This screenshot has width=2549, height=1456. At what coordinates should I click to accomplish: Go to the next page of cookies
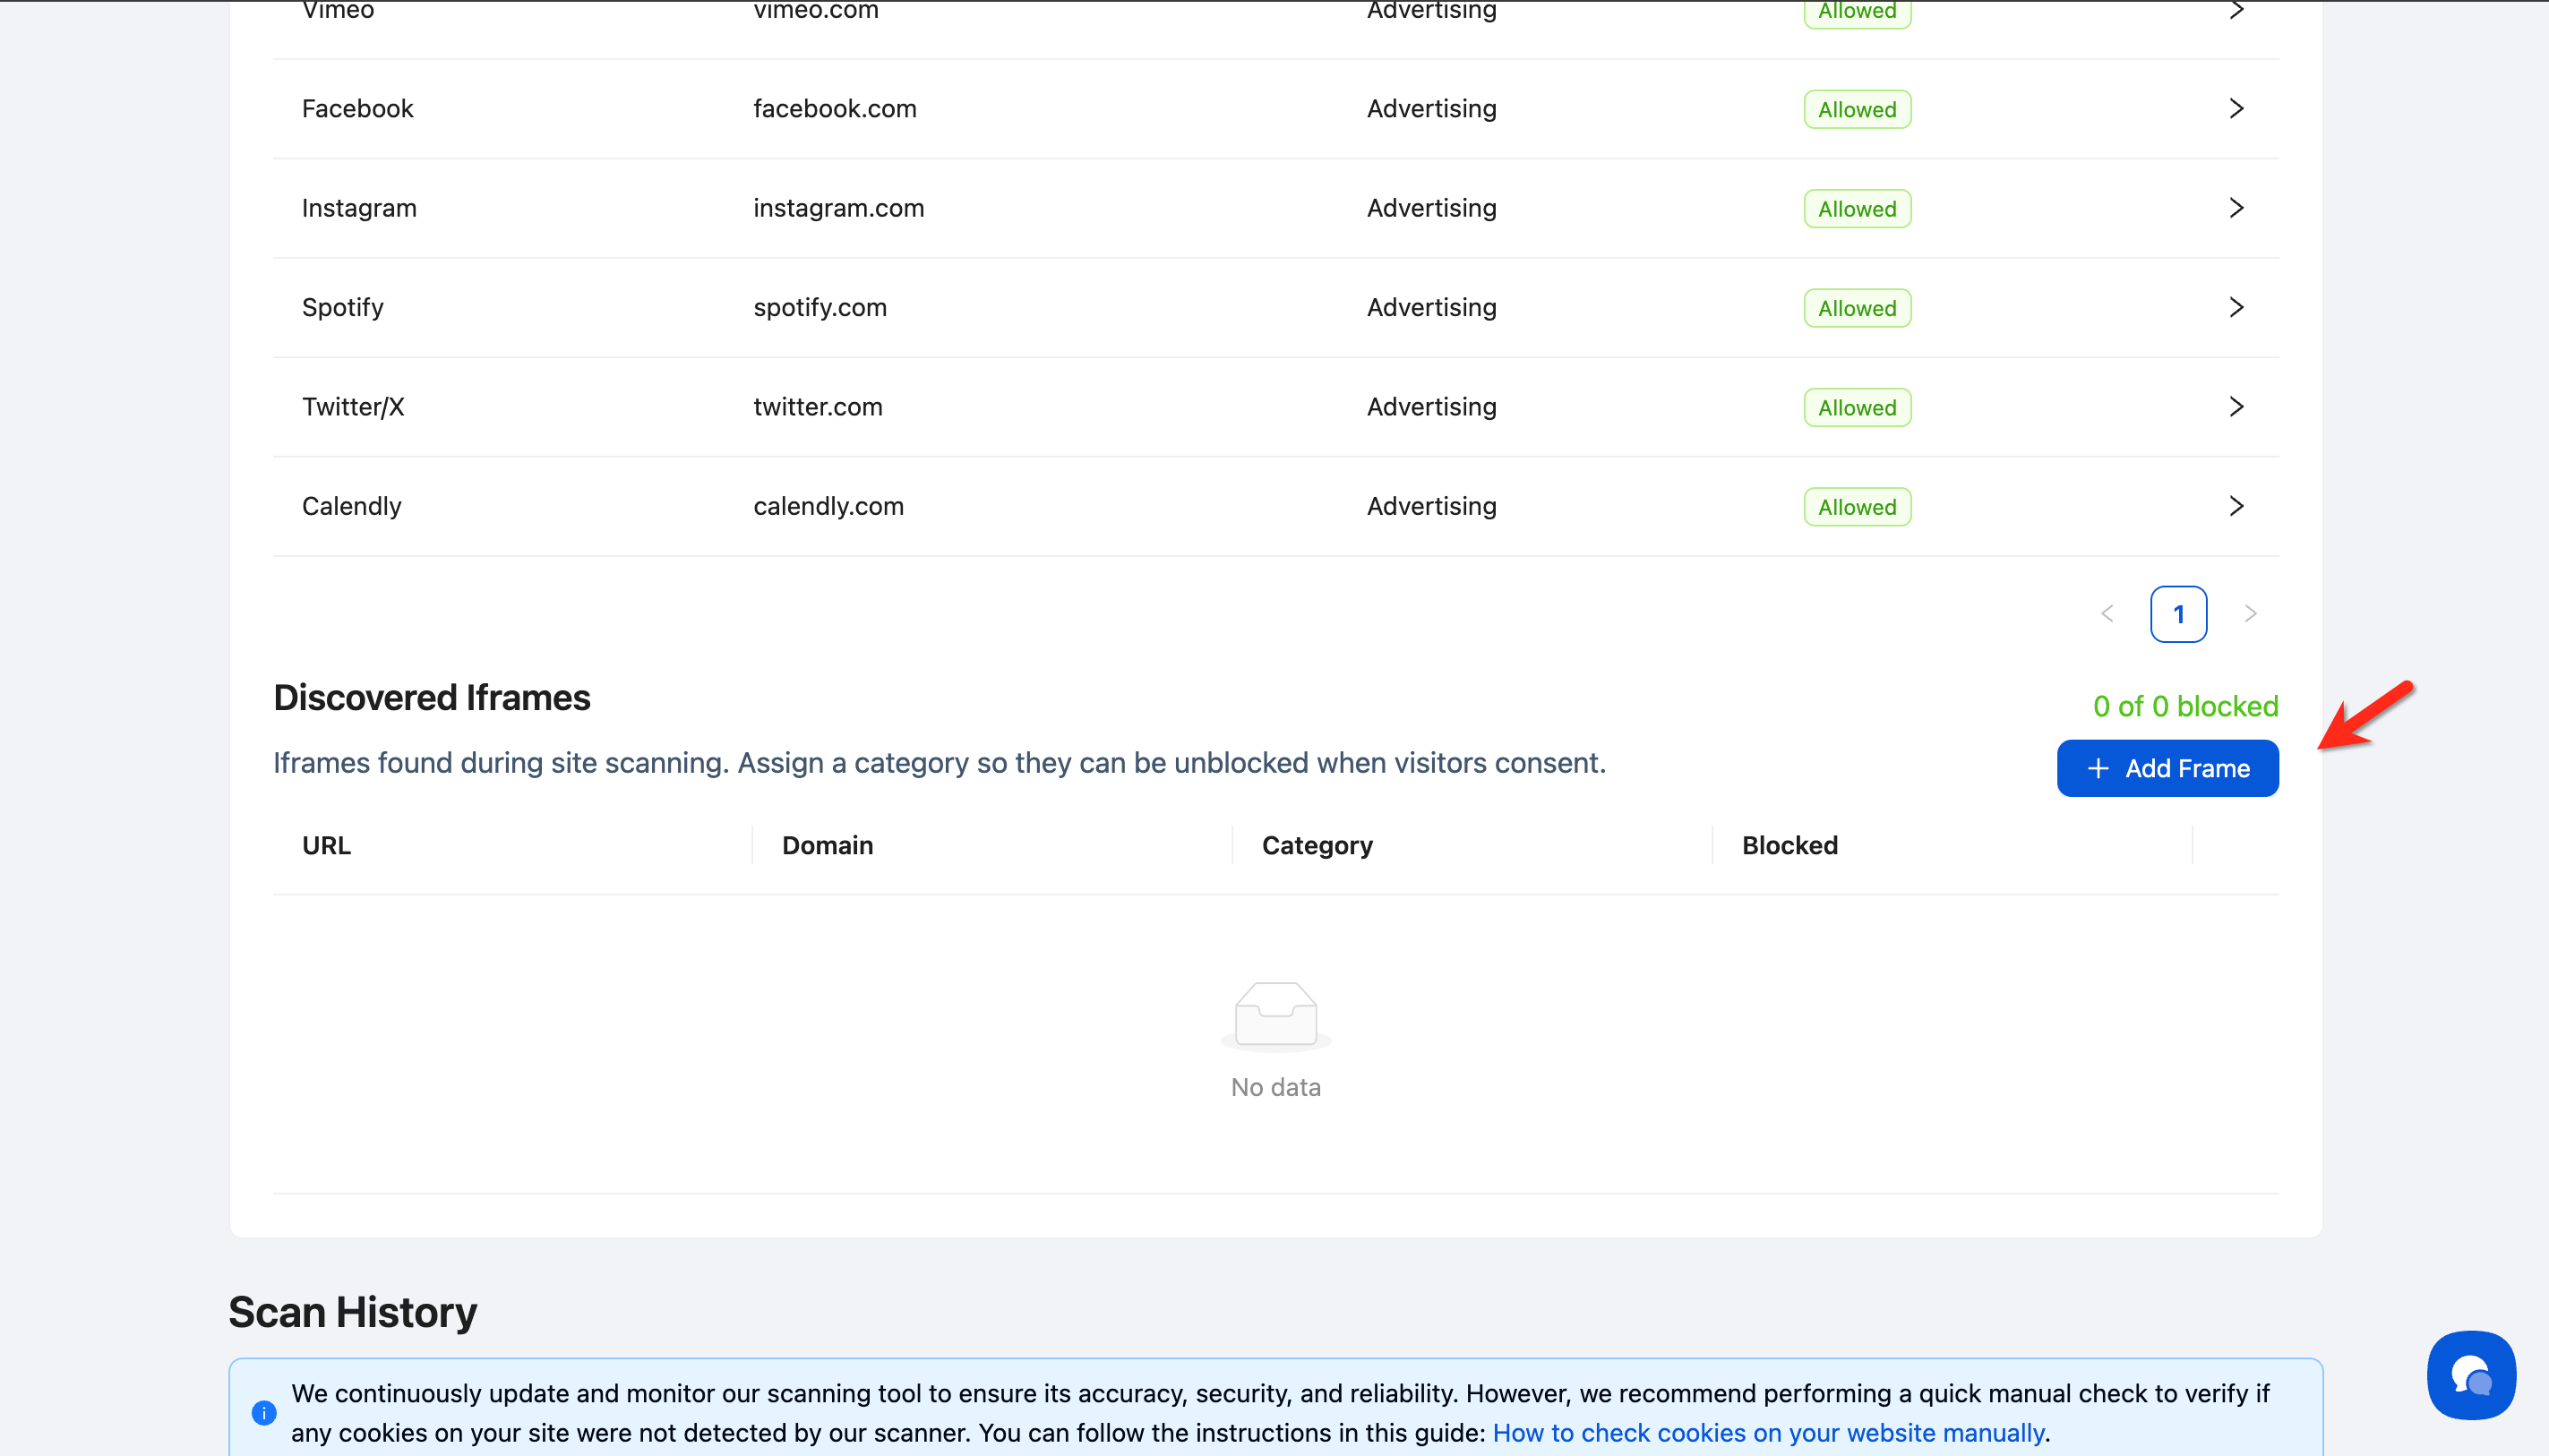2251,613
